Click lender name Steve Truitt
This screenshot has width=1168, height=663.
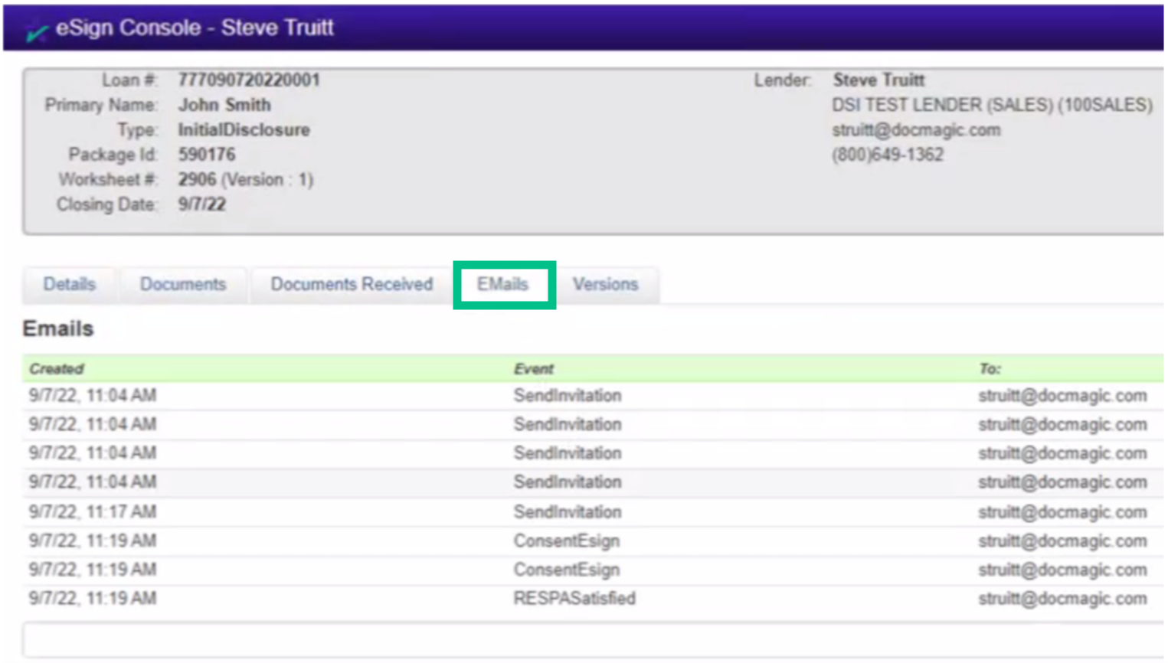point(878,80)
